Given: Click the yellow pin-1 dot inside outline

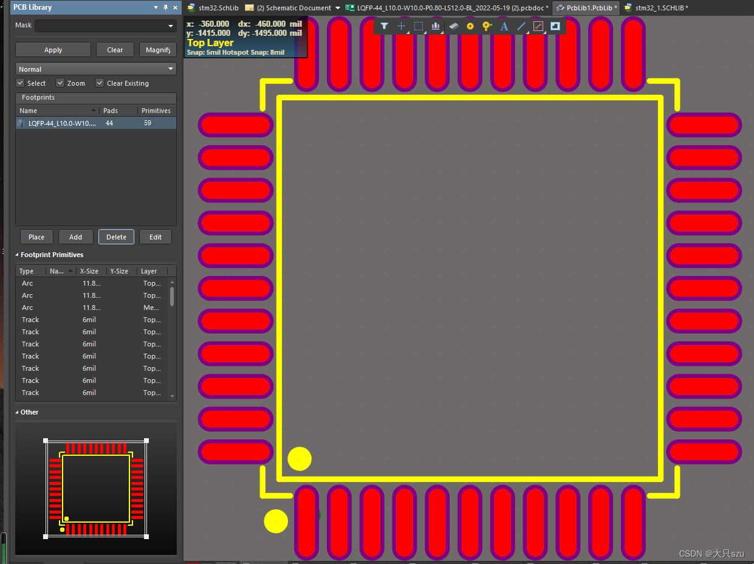Looking at the screenshot, I should [x=300, y=459].
